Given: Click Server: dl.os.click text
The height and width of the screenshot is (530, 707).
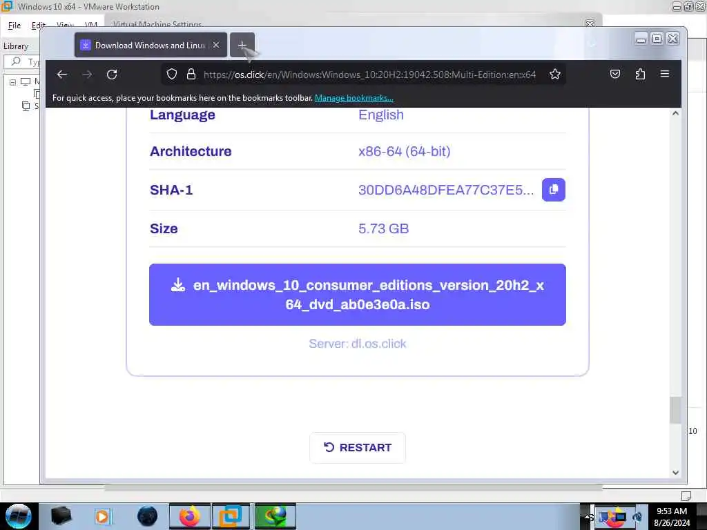Looking at the screenshot, I should (358, 344).
